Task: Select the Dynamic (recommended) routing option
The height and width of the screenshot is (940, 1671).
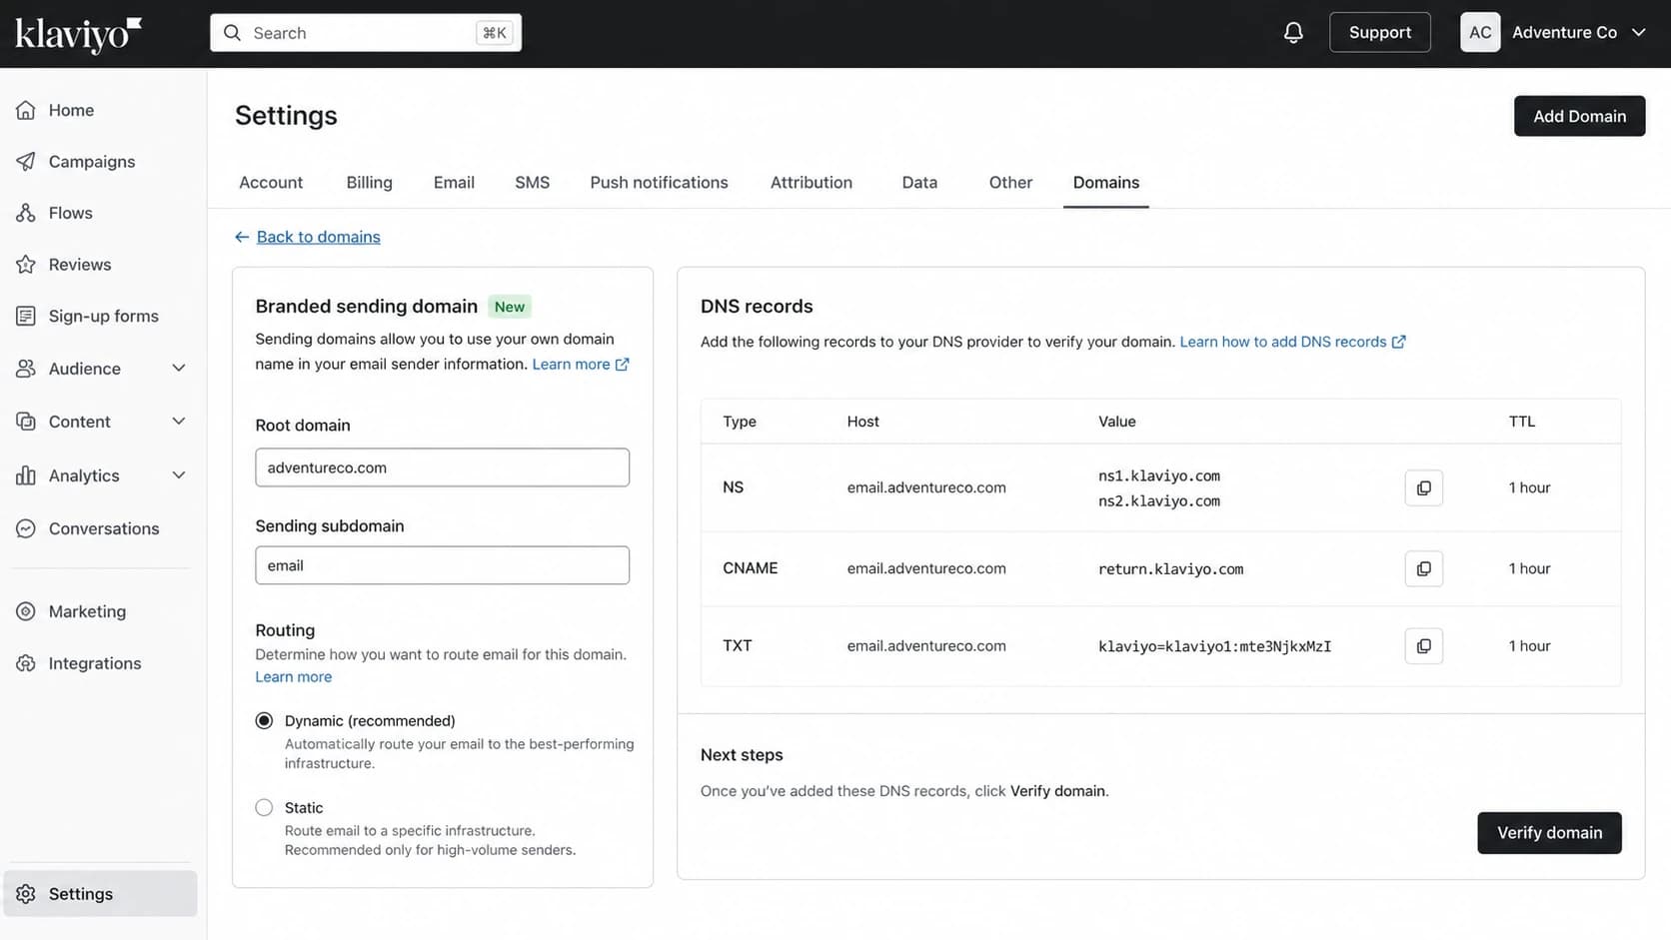Action: (x=264, y=720)
